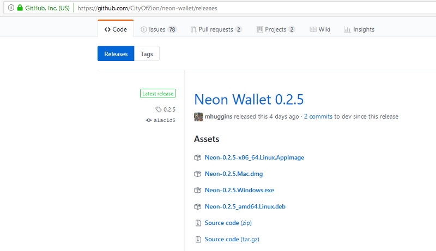The height and width of the screenshot is (251, 436).
Task: Click the zip file icon beside Source code (zip)
Action: tap(198, 223)
